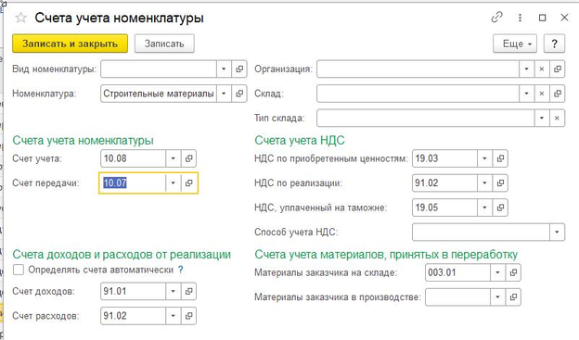Click the Записать button
The height and width of the screenshot is (340, 579).
coord(164,44)
